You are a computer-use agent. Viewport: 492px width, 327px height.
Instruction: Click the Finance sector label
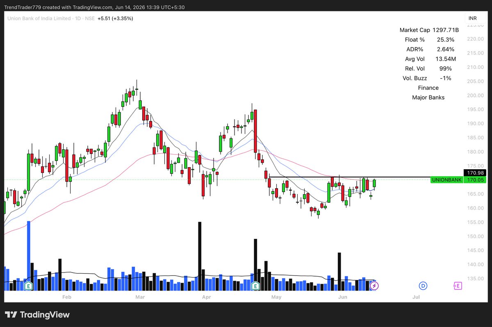click(428, 88)
